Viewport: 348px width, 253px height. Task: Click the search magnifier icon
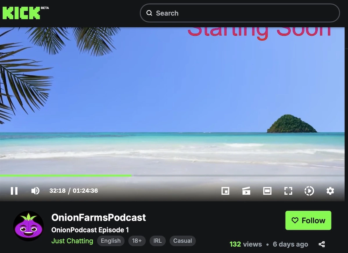click(x=149, y=13)
